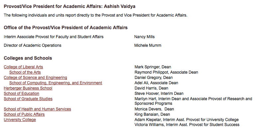258x129 pixels.
Task: Select the School of Education link
Action: point(21,93)
